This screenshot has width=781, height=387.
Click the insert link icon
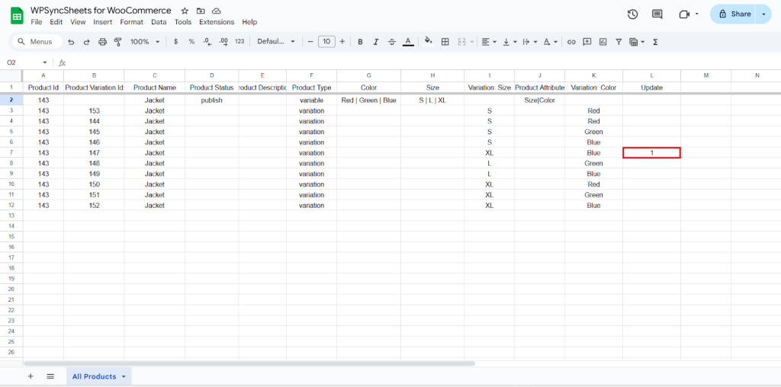[x=571, y=42]
